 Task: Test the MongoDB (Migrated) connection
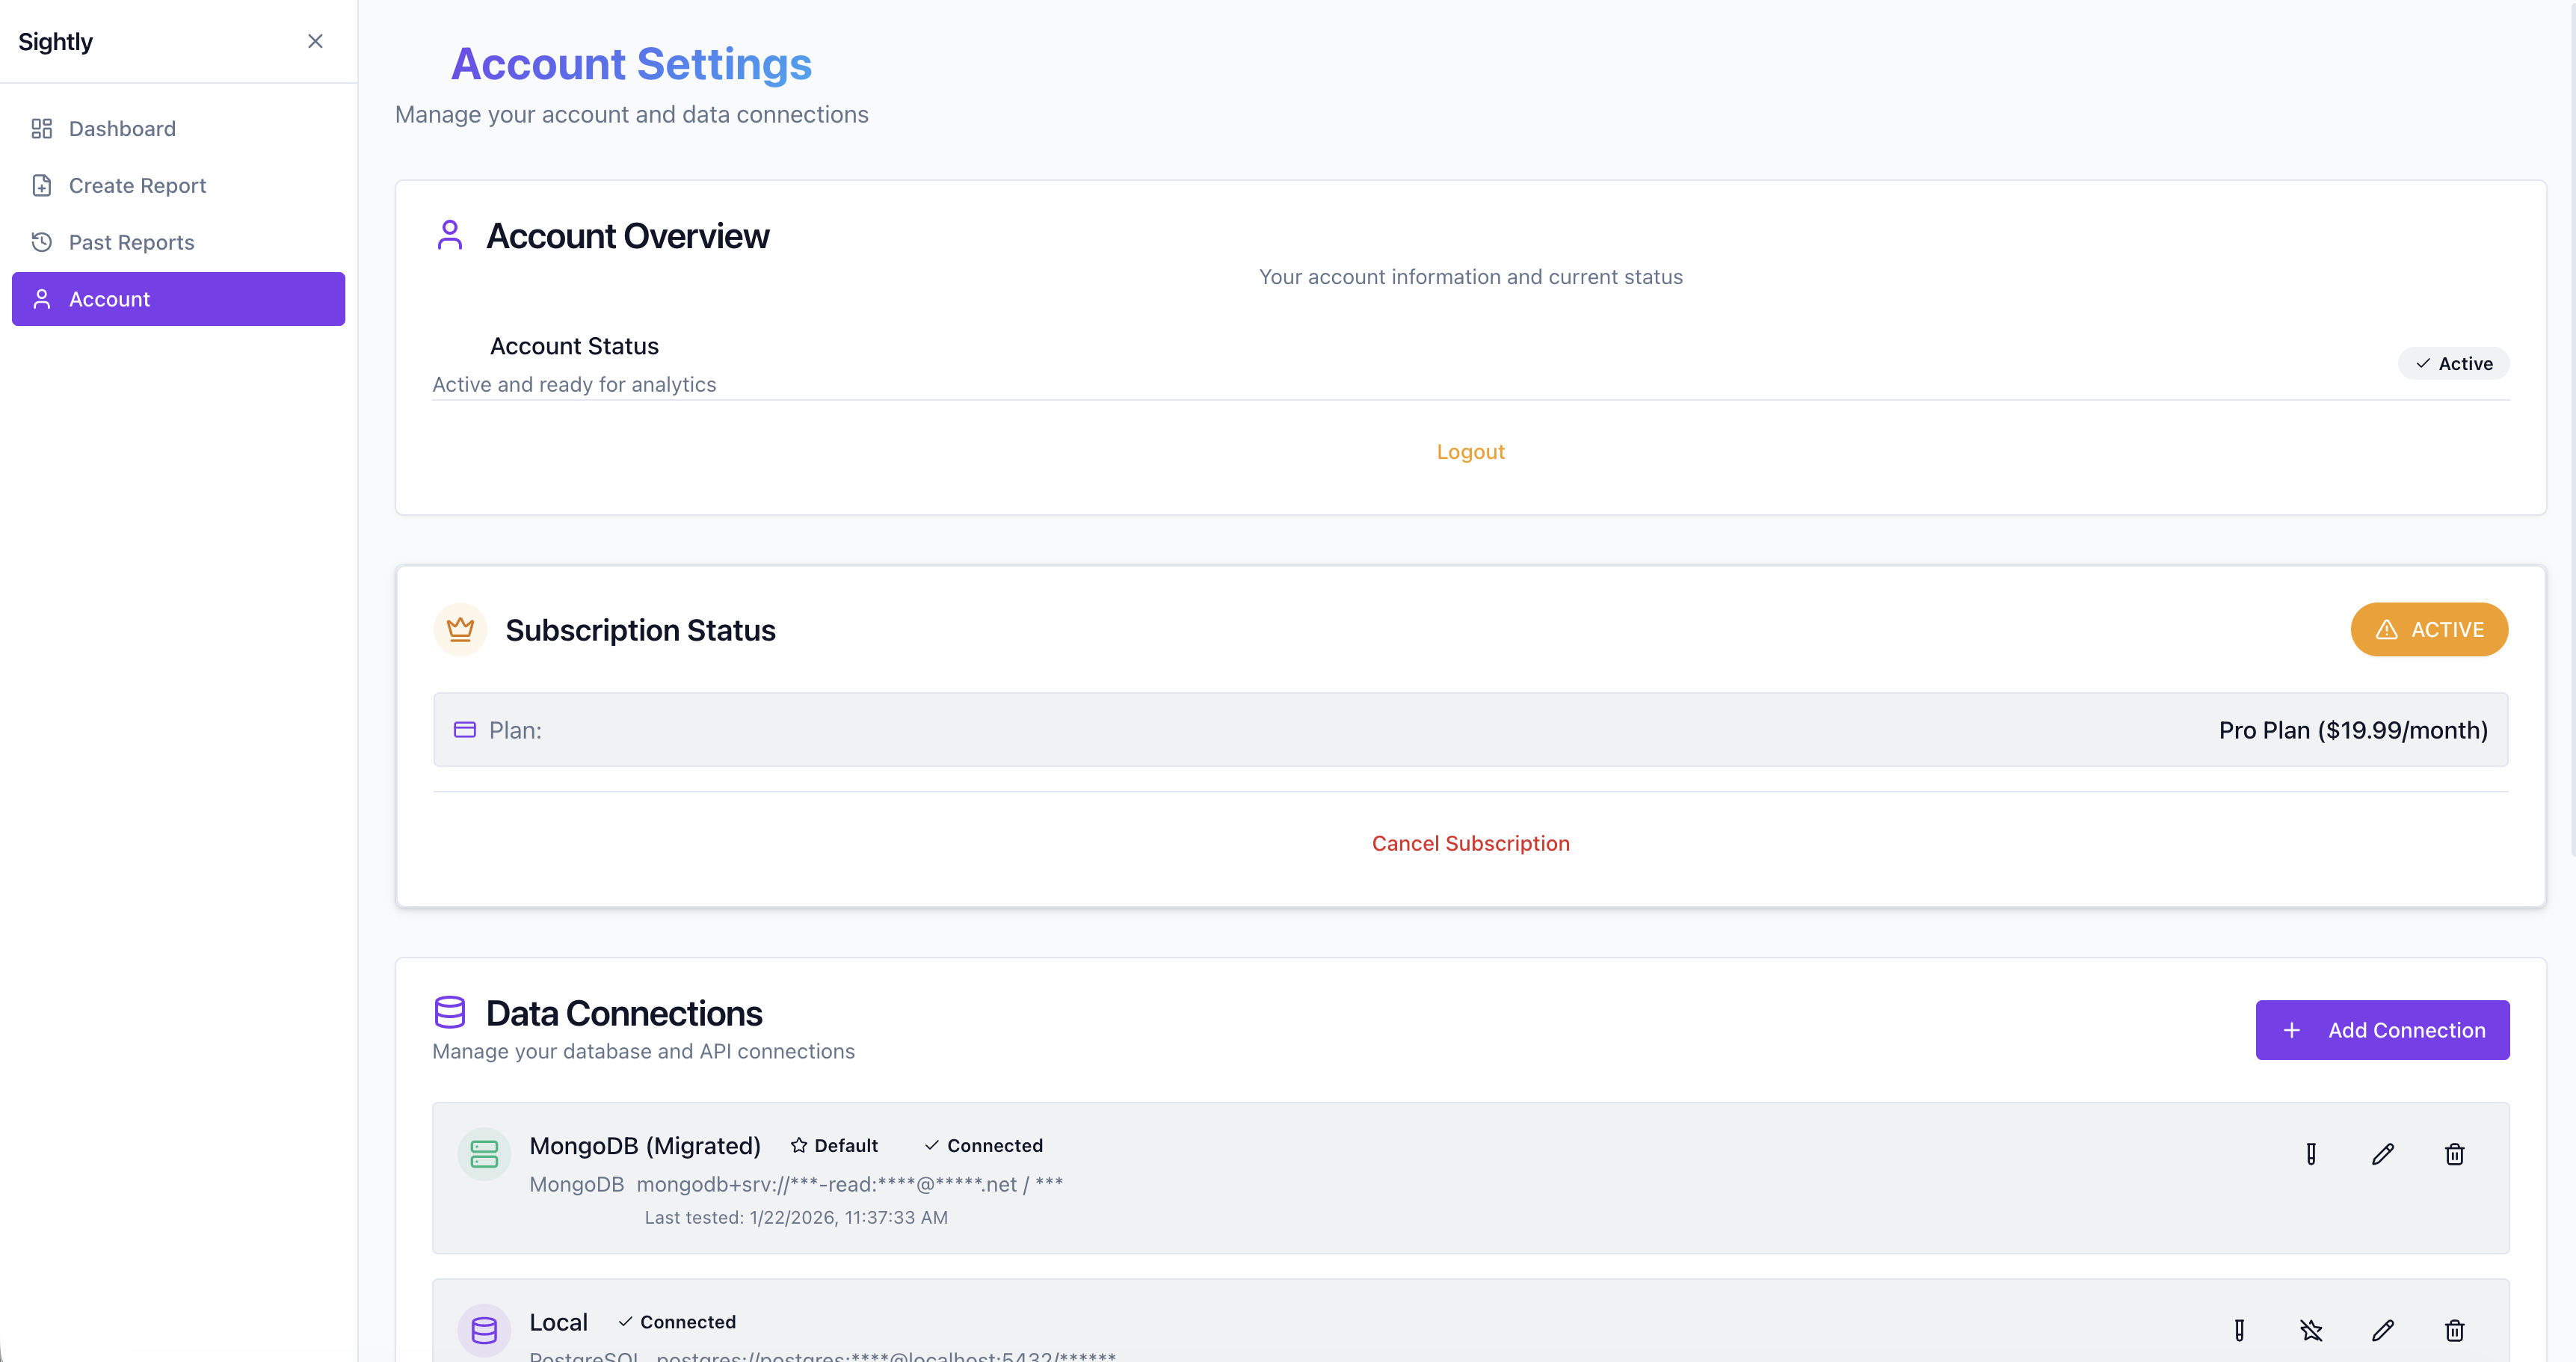(2311, 1154)
